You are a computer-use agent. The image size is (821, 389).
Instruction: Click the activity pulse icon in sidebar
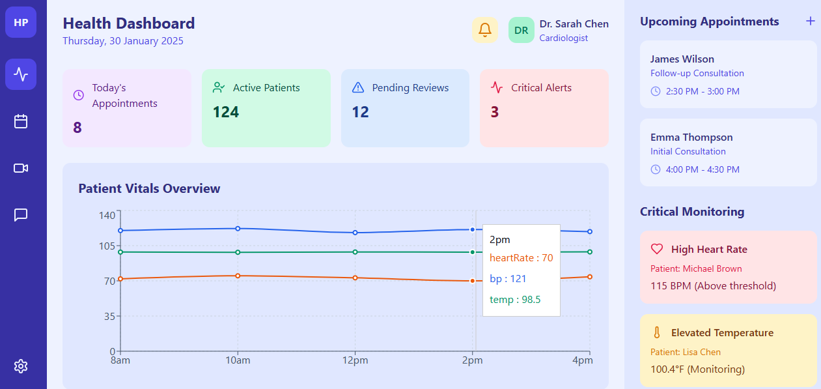21,74
